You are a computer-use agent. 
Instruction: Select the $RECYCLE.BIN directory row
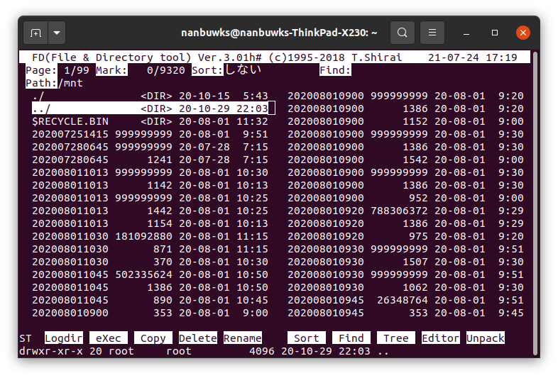tap(150, 121)
